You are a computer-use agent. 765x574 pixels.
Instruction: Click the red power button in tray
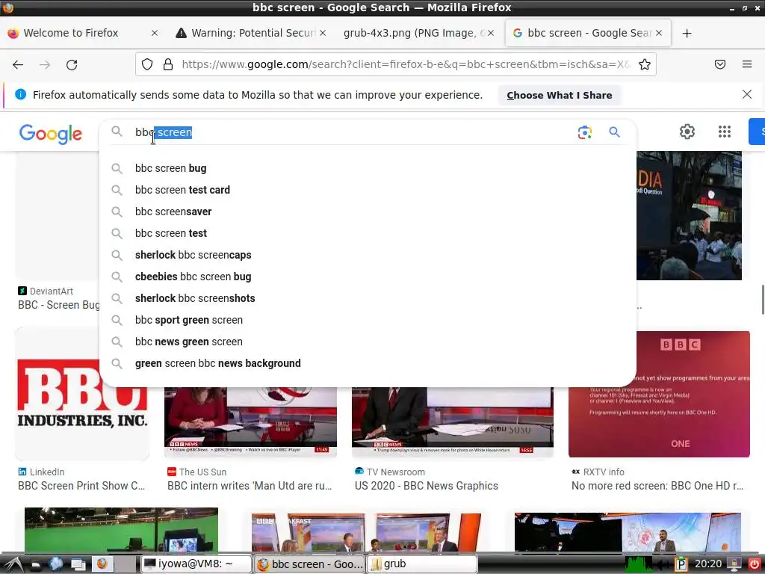pos(755,564)
